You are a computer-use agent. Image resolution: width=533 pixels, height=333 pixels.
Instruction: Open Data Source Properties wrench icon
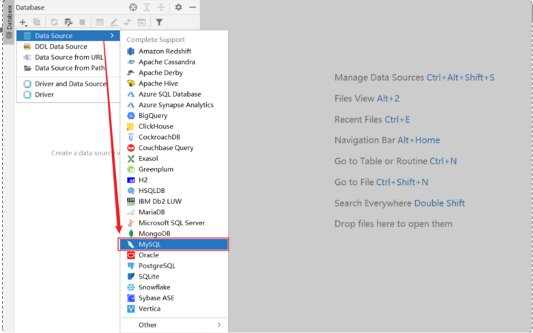point(68,22)
